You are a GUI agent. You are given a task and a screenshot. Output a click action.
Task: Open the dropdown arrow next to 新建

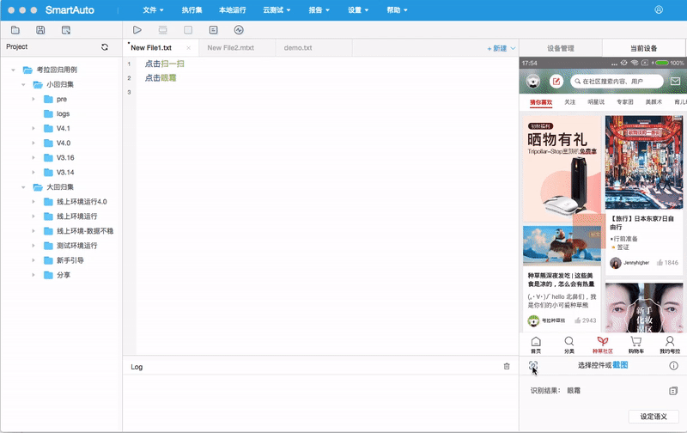(x=513, y=48)
